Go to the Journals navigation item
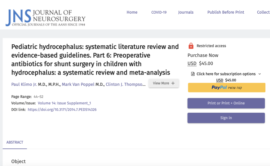 186,12
